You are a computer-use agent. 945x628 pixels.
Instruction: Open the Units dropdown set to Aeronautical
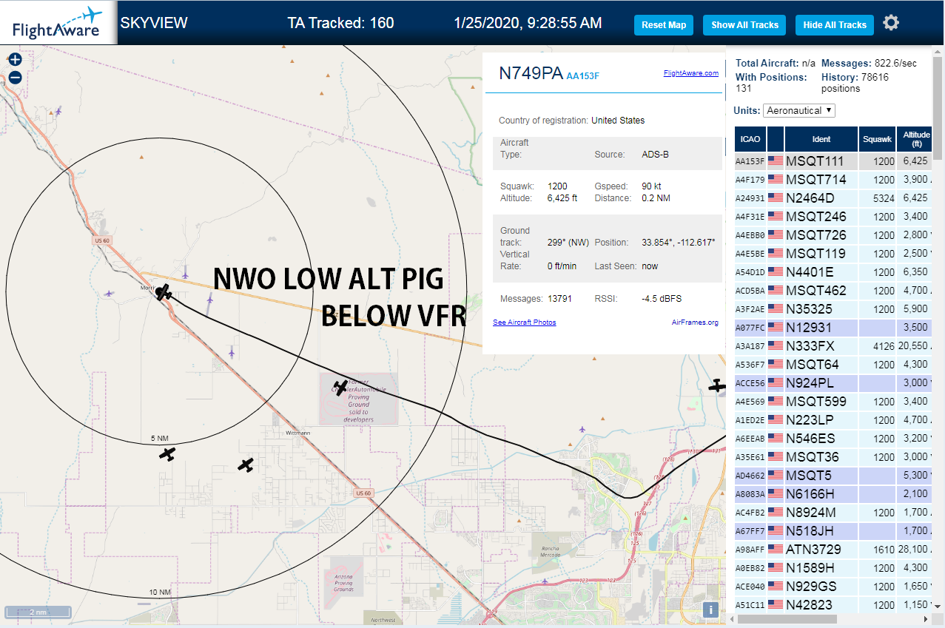point(799,110)
